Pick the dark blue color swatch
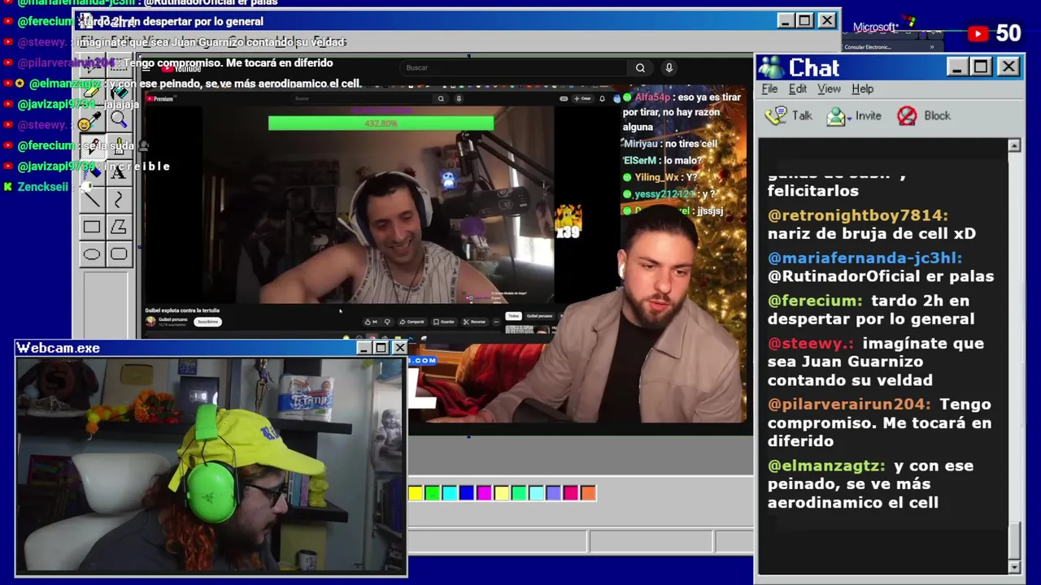This screenshot has height=585, width=1041. [466, 492]
